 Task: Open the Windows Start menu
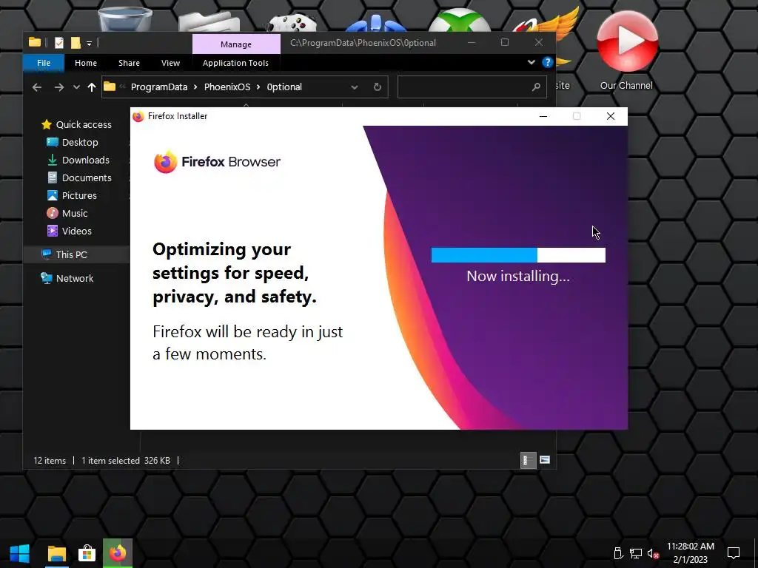(19, 553)
